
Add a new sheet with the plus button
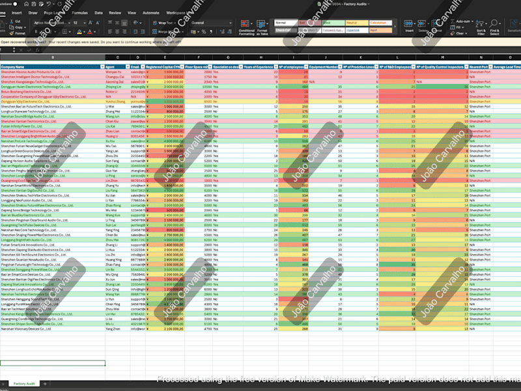pyautogui.click(x=45, y=384)
